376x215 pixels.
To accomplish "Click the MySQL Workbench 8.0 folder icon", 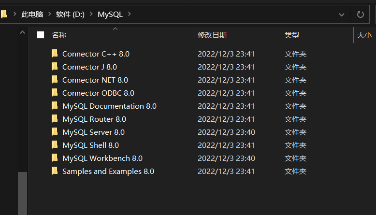I will 55,158.
